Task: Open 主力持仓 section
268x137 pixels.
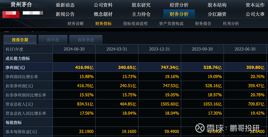Action: point(141,14)
